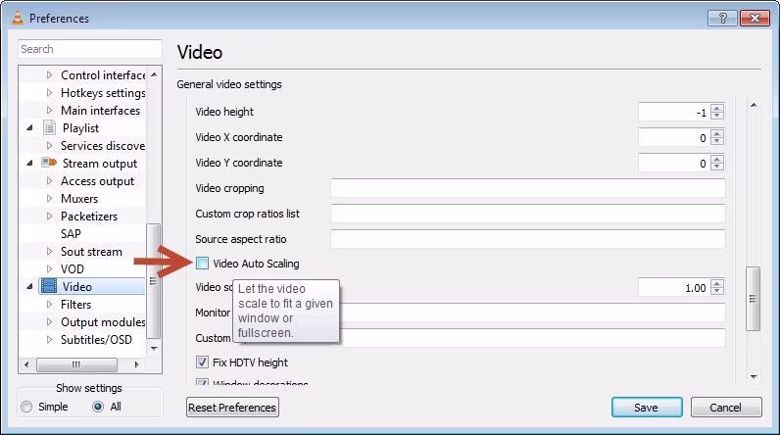Click the settings panel vertical scrollbar thumb
780x435 pixels.
[x=753, y=299]
